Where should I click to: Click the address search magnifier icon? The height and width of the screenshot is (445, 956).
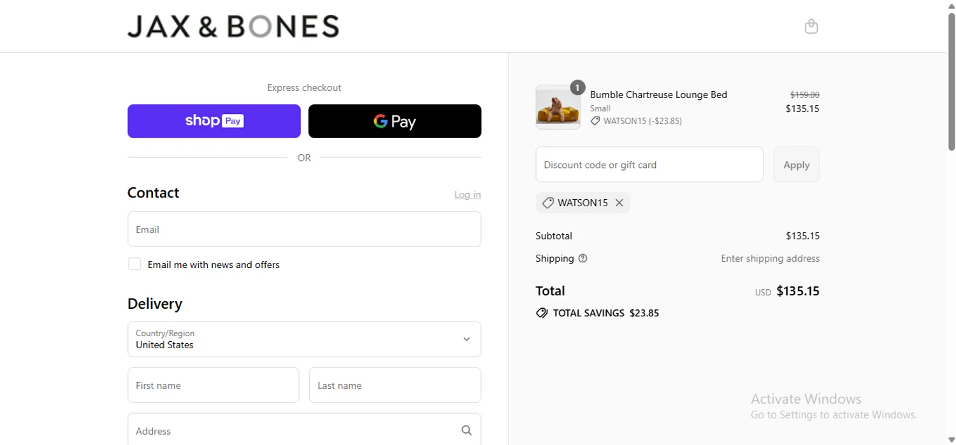point(467,431)
